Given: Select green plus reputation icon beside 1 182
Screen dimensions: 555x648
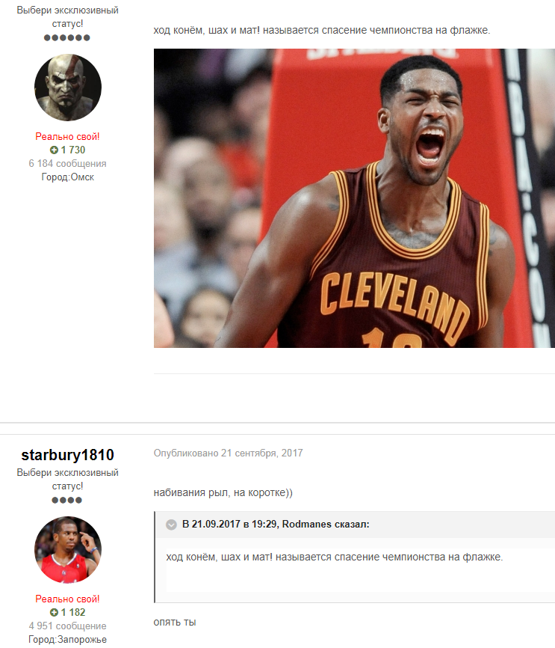Looking at the screenshot, I should tap(54, 613).
